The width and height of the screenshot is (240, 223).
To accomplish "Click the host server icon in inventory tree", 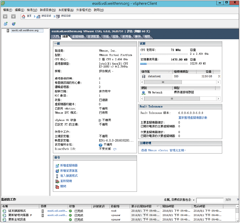I will pyautogui.click(x=8, y=31).
